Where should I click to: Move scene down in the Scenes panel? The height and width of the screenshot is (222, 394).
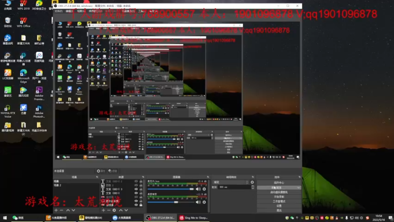pyautogui.click(x=73, y=210)
